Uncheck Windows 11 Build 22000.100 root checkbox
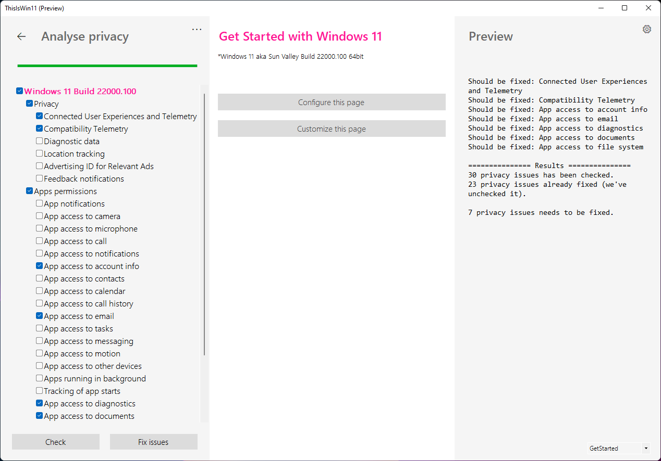Viewport: 661px width, 461px height. (x=20, y=91)
